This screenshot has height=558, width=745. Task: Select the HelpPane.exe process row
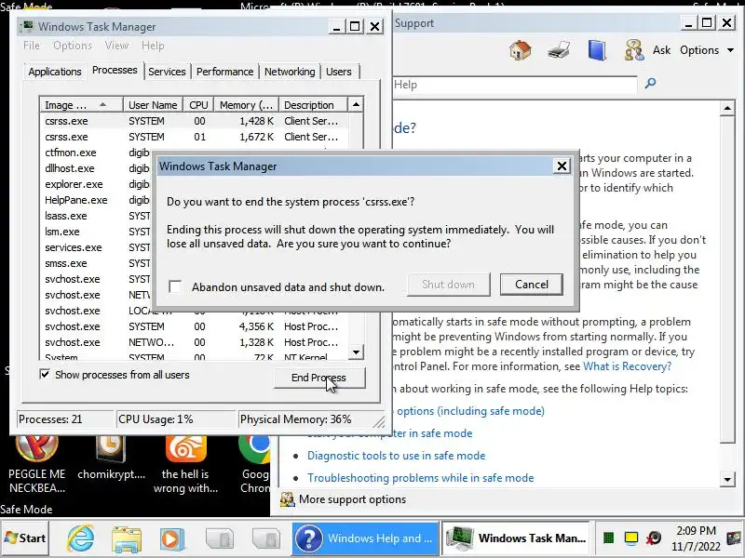tap(97, 200)
